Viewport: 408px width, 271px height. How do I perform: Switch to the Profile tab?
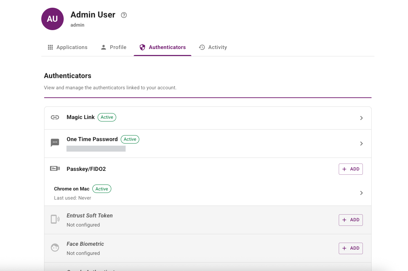tap(113, 47)
